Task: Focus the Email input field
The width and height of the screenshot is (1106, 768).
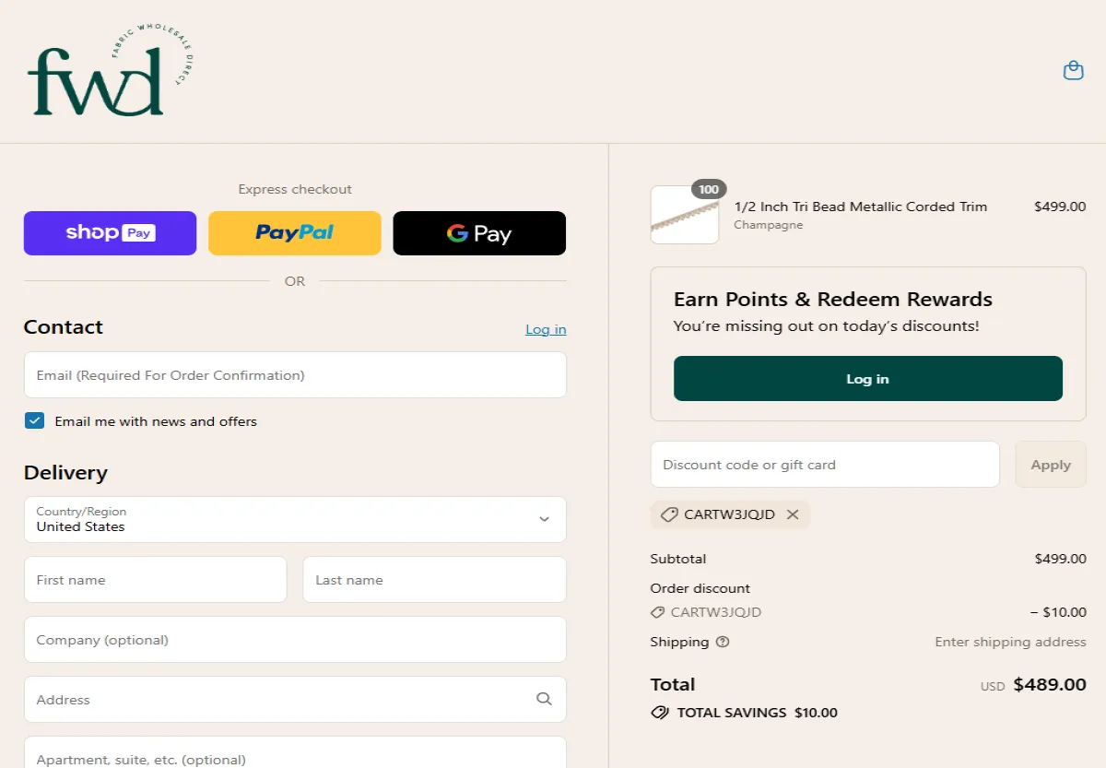Action: coord(295,375)
